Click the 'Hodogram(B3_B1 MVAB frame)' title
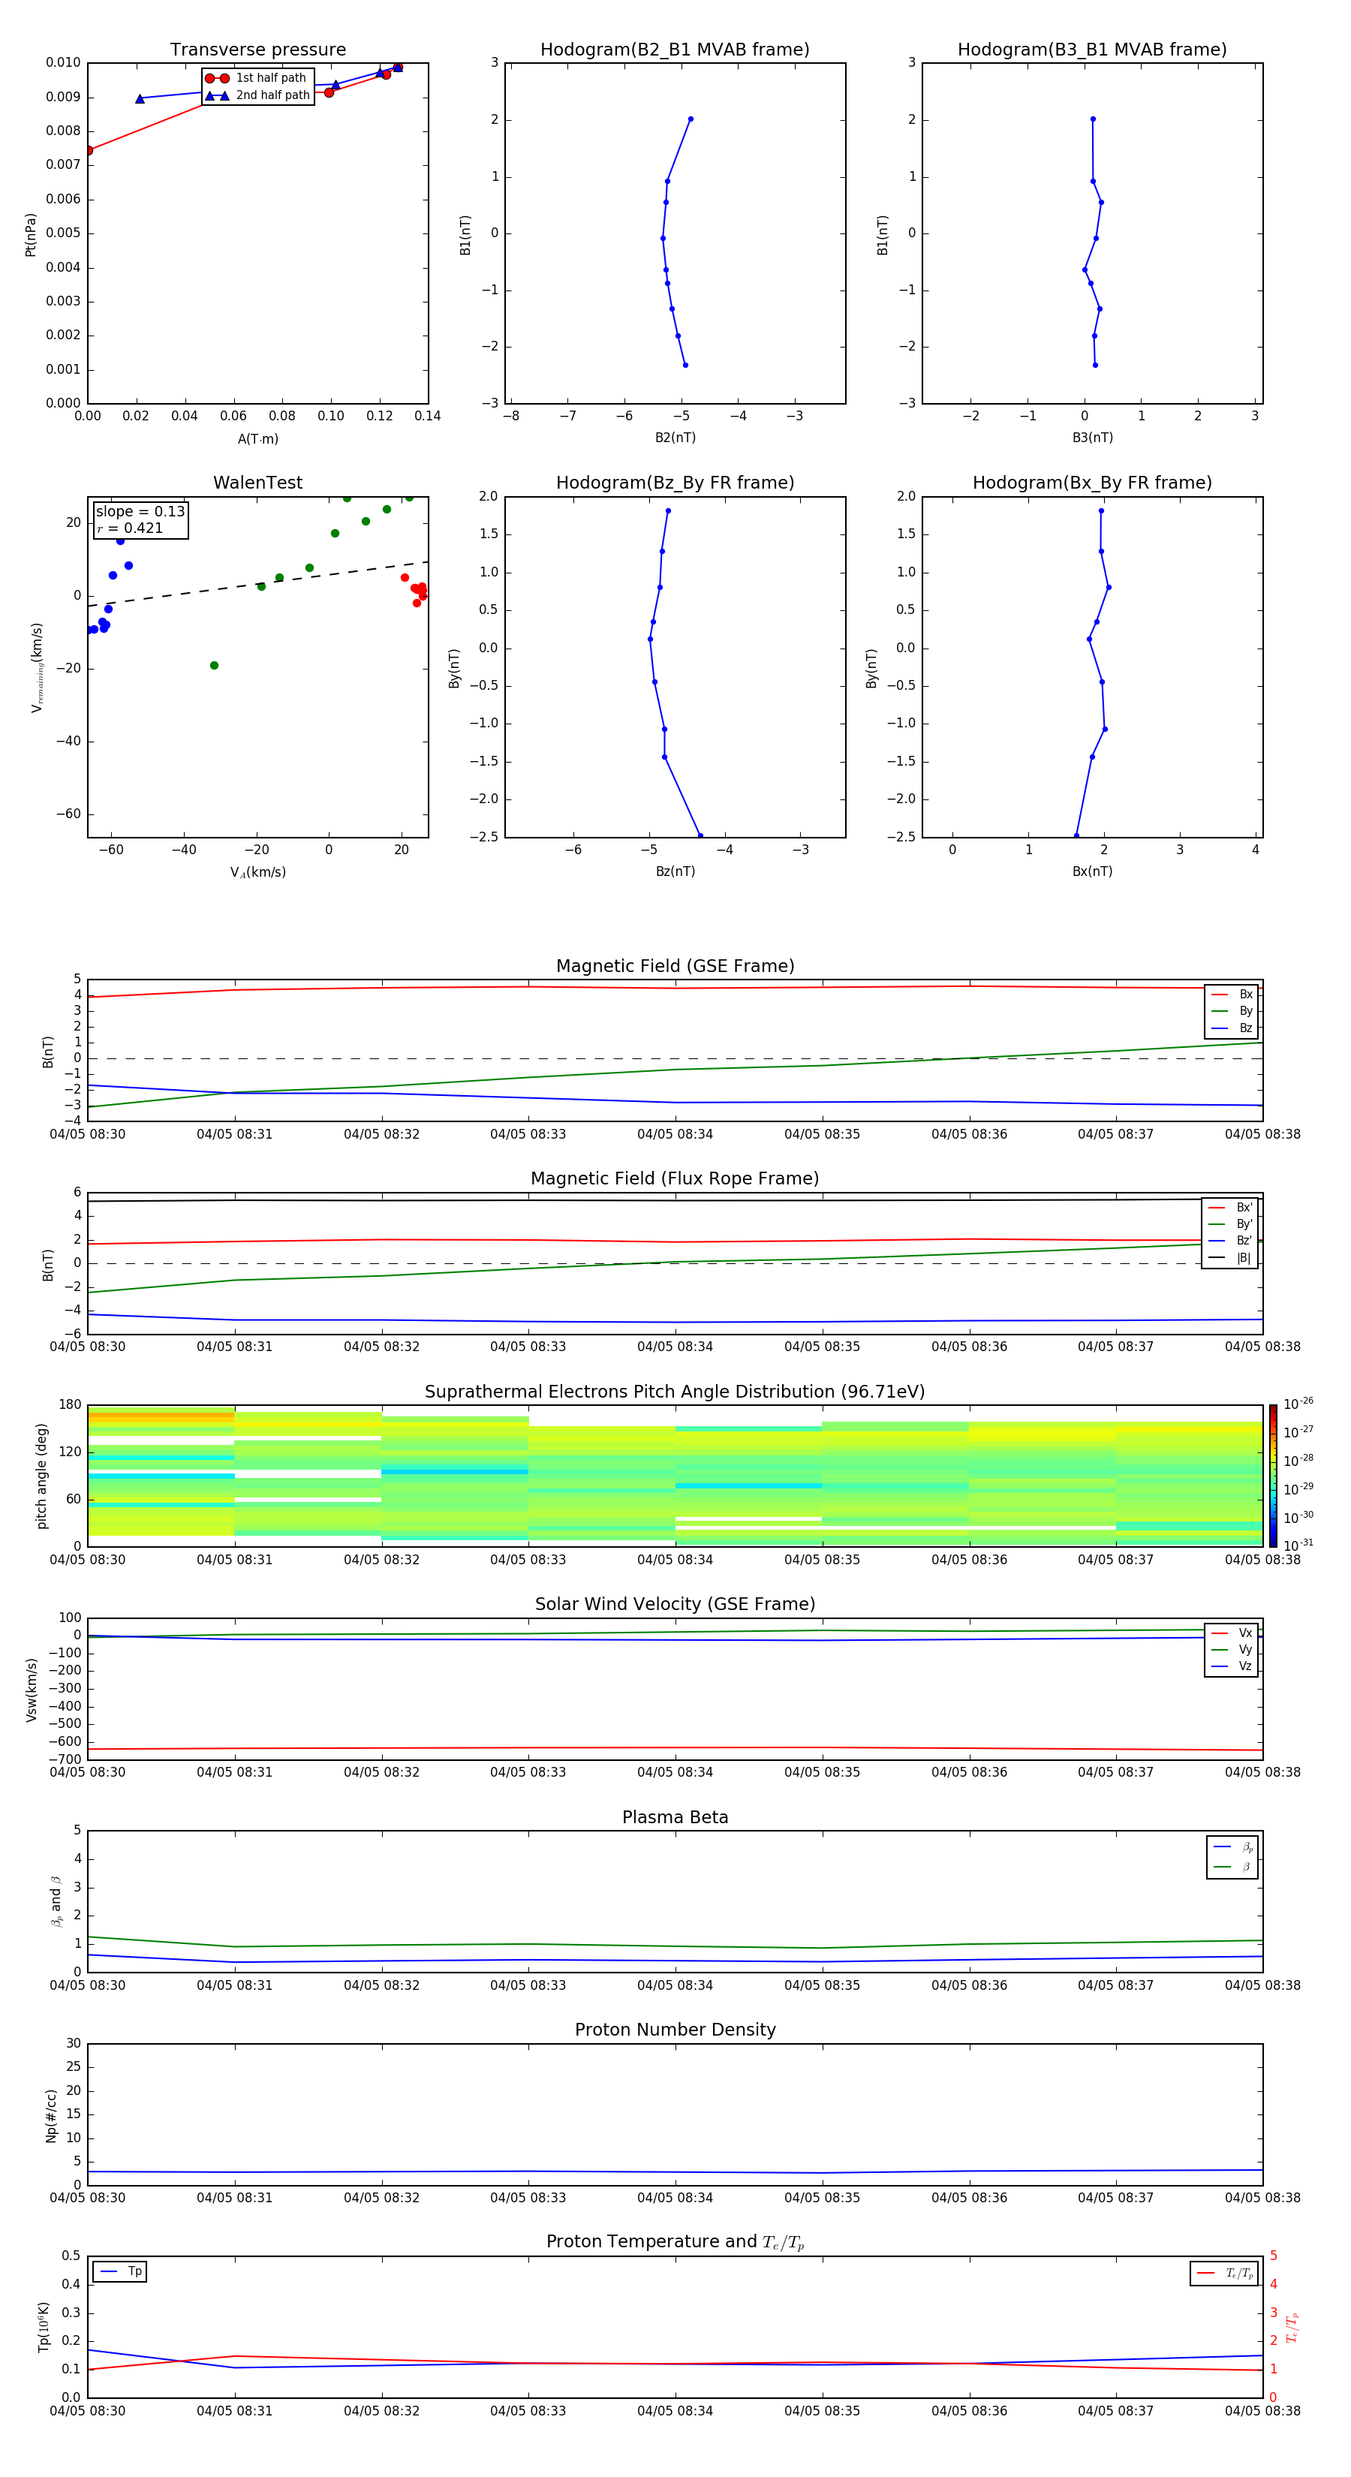 [x=1092, y=49]
